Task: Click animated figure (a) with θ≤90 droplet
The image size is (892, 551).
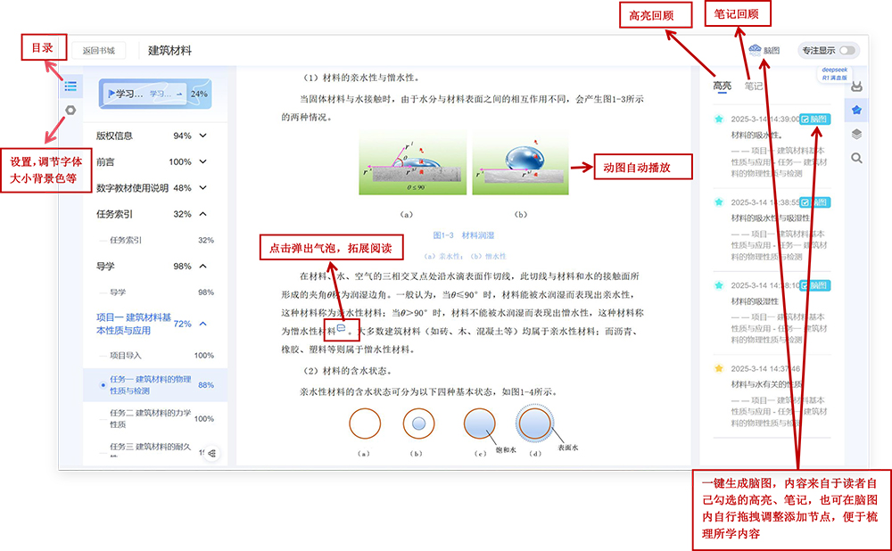Action: [x=413, y=162]
